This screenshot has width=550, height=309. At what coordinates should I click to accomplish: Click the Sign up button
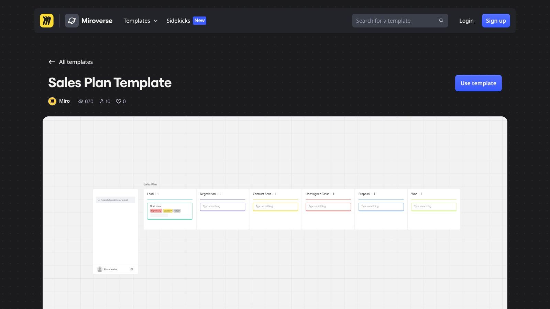[x=496, y=21]
